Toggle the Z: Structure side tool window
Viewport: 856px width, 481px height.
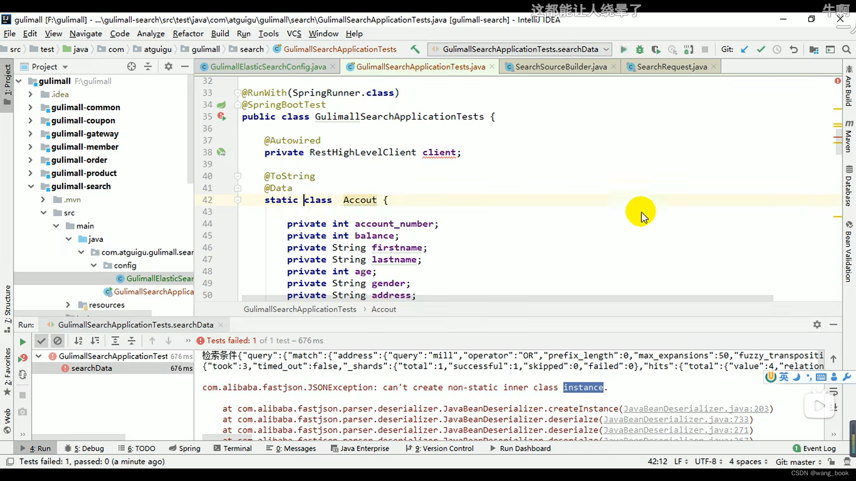(7, 309)
